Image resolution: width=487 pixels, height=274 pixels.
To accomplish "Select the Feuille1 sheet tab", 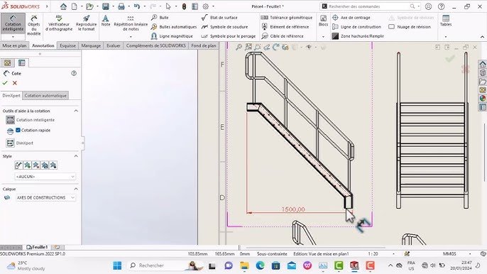I will pos(37,247).
